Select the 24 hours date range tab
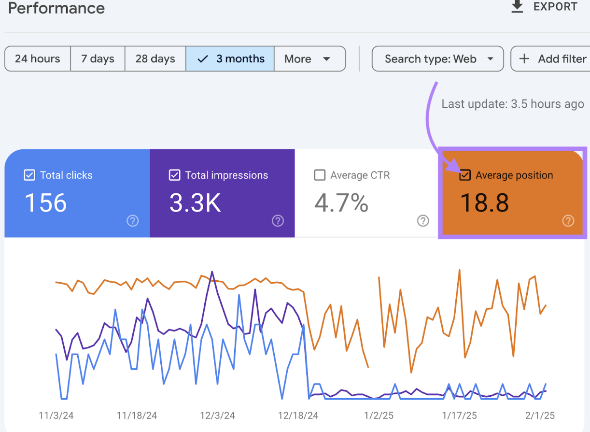 click(37, 58)
